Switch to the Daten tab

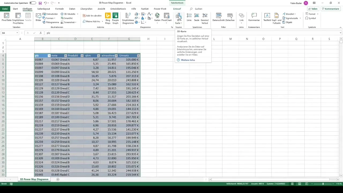point(72,9)
